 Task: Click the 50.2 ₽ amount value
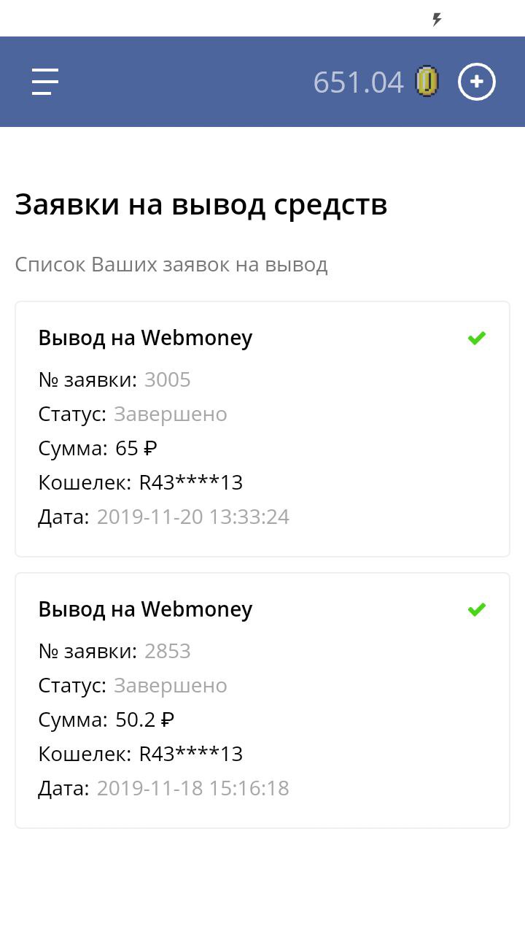click(x=144, y=719)
